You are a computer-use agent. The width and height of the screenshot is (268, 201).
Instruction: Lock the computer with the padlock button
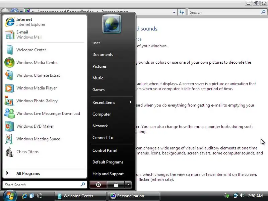(116, 185)
